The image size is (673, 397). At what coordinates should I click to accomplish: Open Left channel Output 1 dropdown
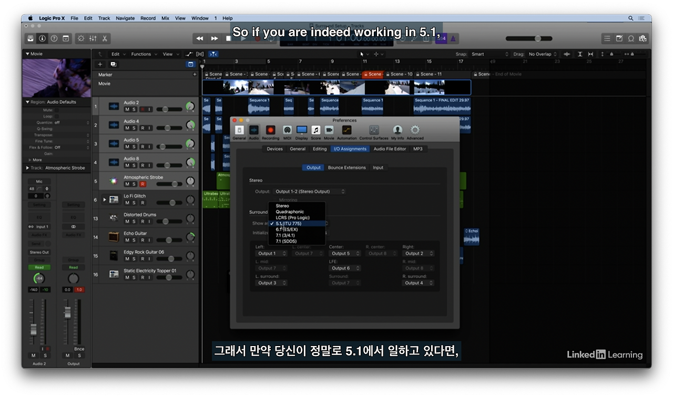(271, 254)
